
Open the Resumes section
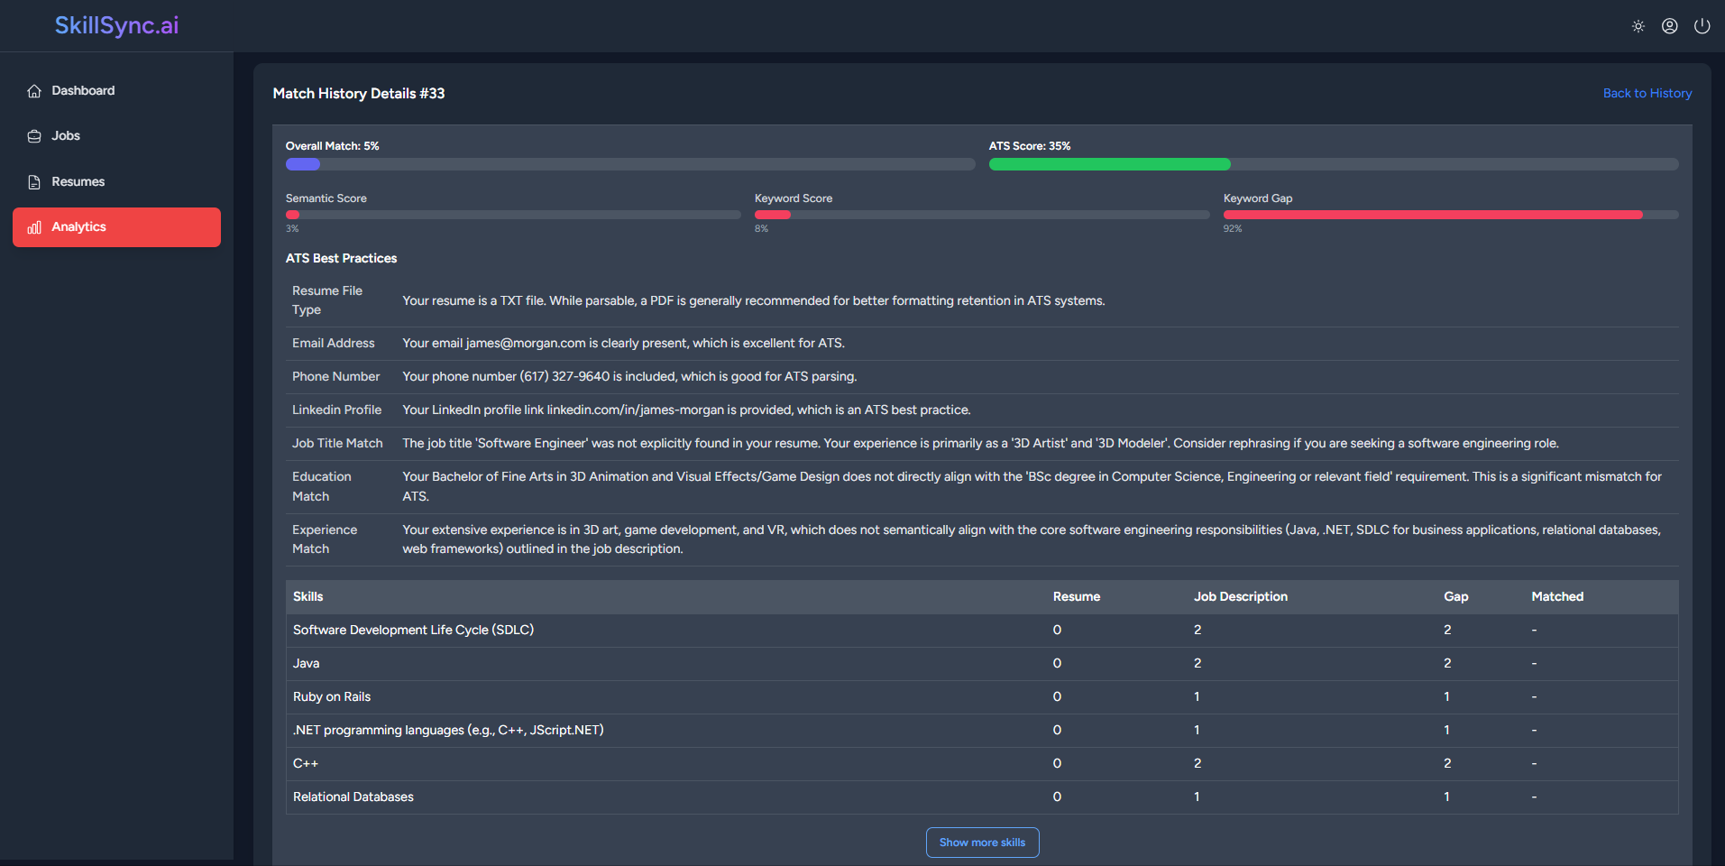point(78,182)
